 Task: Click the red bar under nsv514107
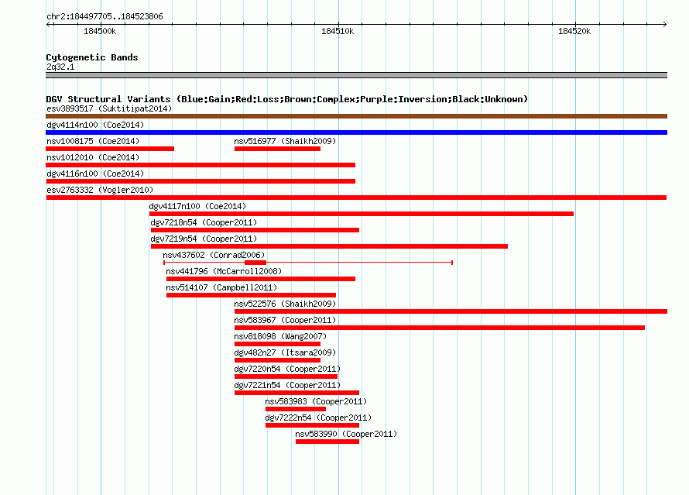(x=251, y=295)
